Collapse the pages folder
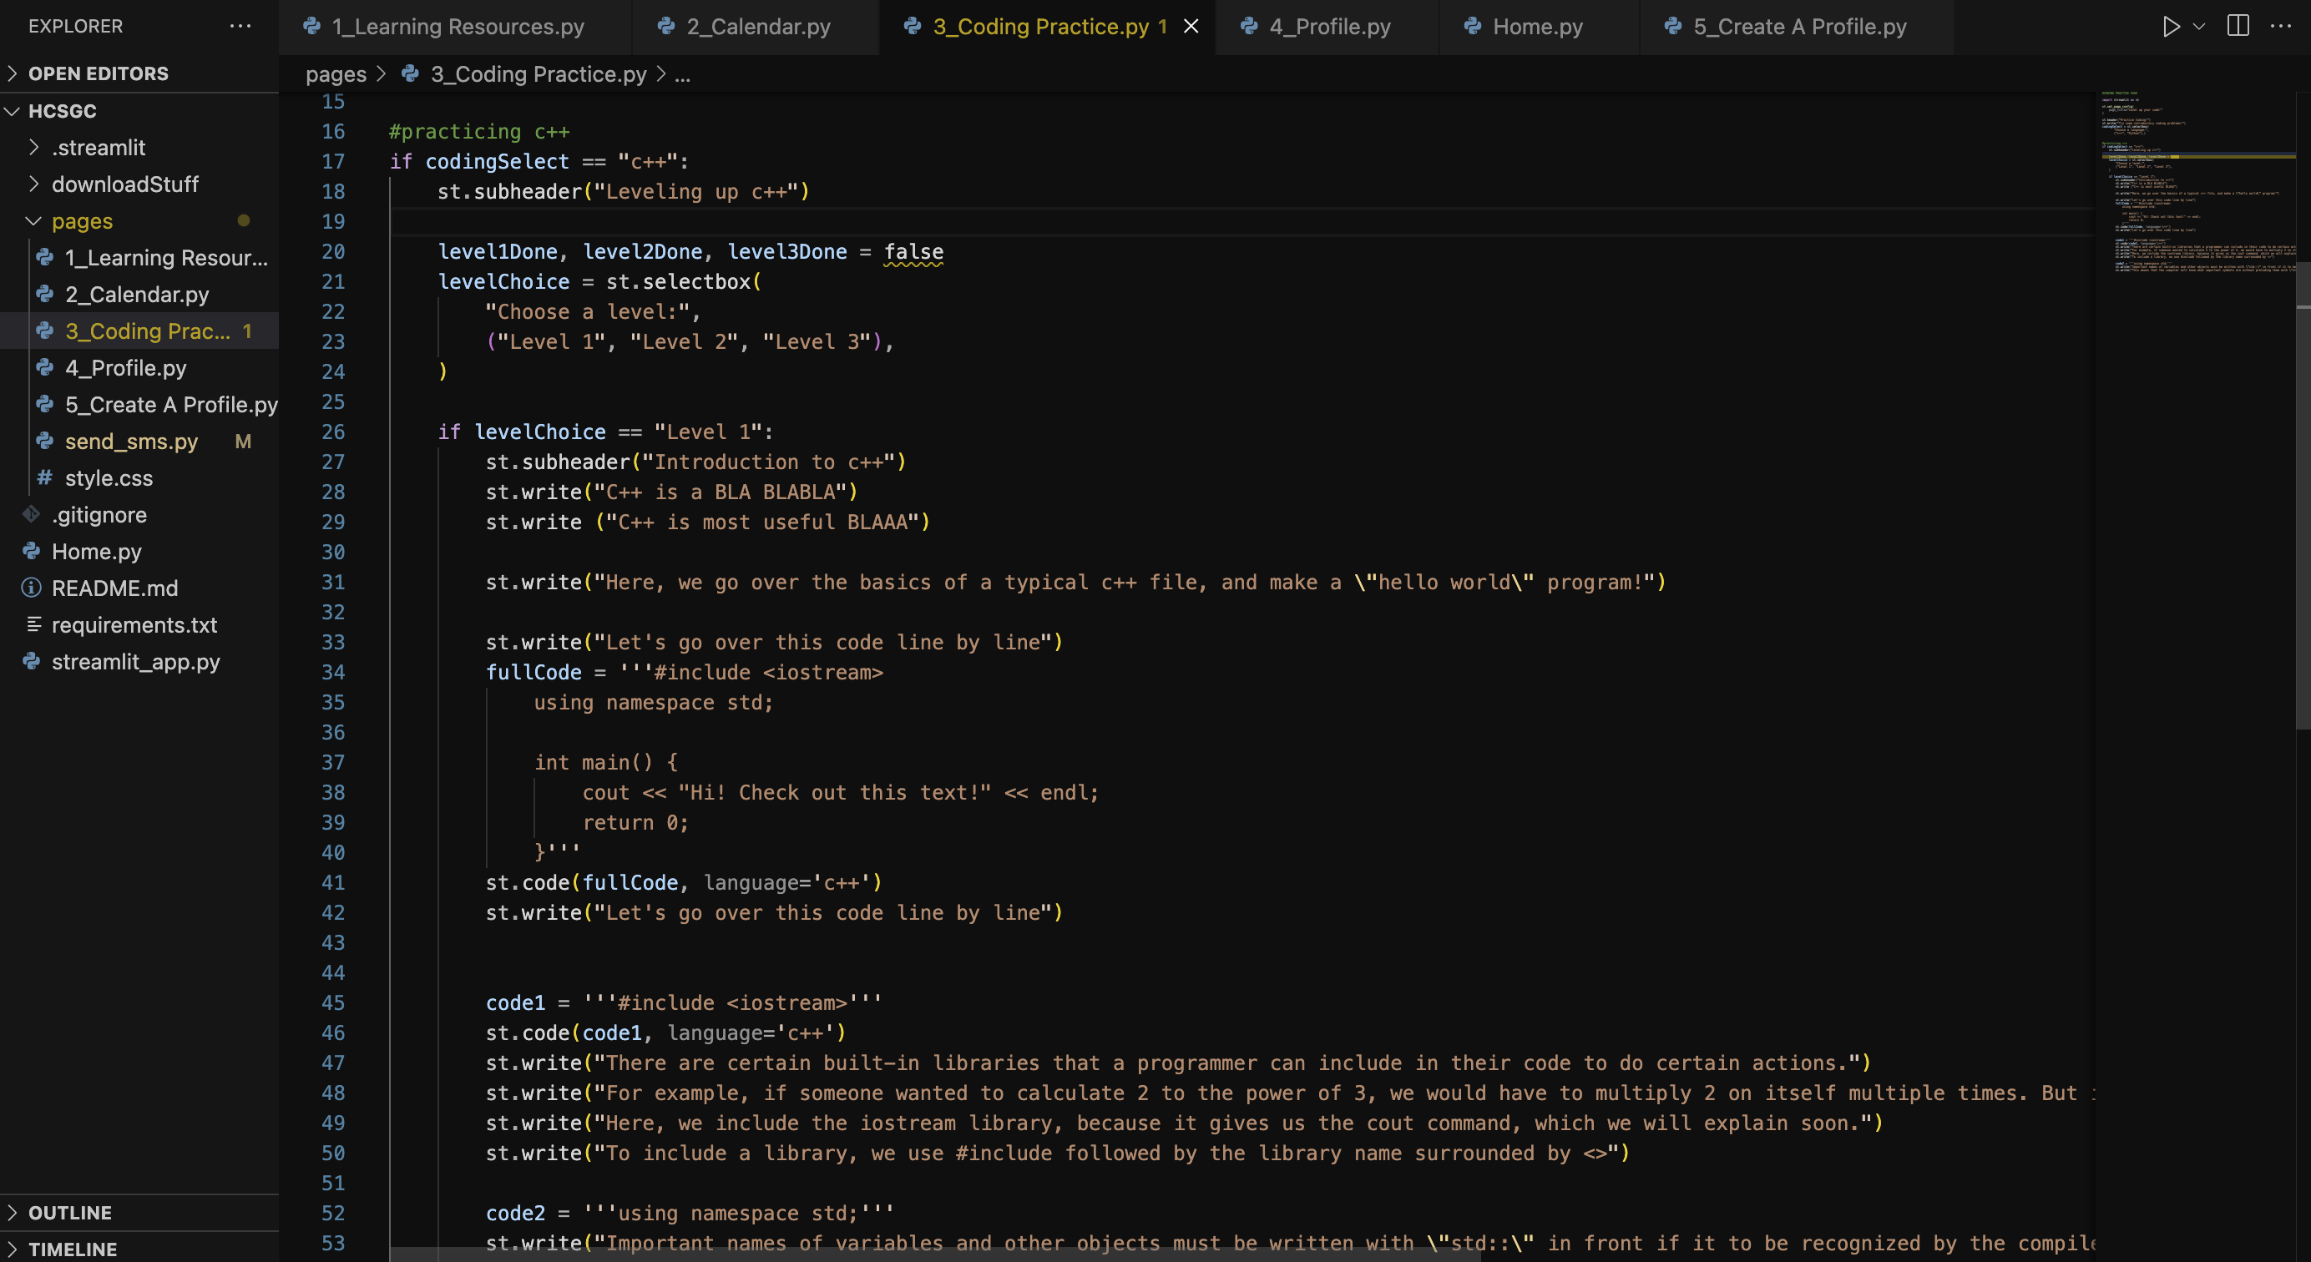The image size is (2311, 1262). [82, 220]
